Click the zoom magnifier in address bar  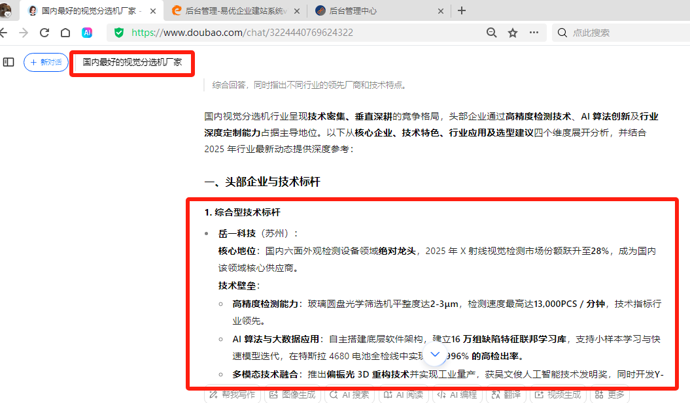click(492, 33)
